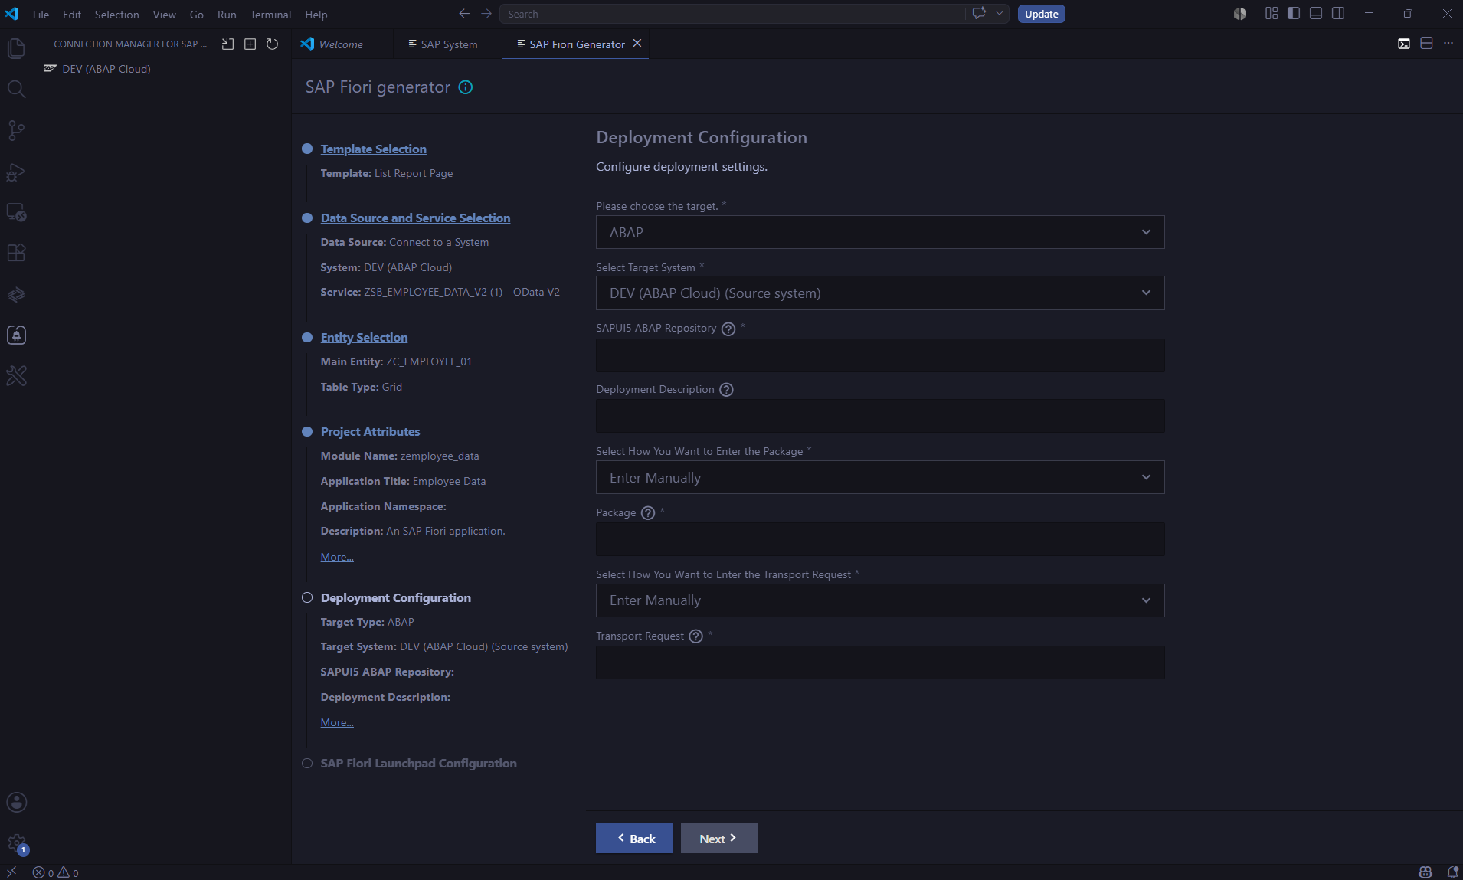
Task: Show help for Package field
Action: [648, 513]
